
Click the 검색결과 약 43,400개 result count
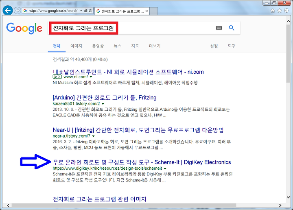80,59
